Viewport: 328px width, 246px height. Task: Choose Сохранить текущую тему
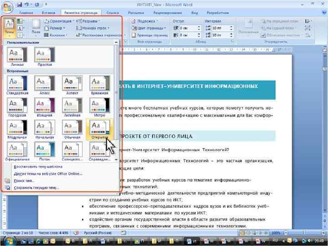pos(36,188)
